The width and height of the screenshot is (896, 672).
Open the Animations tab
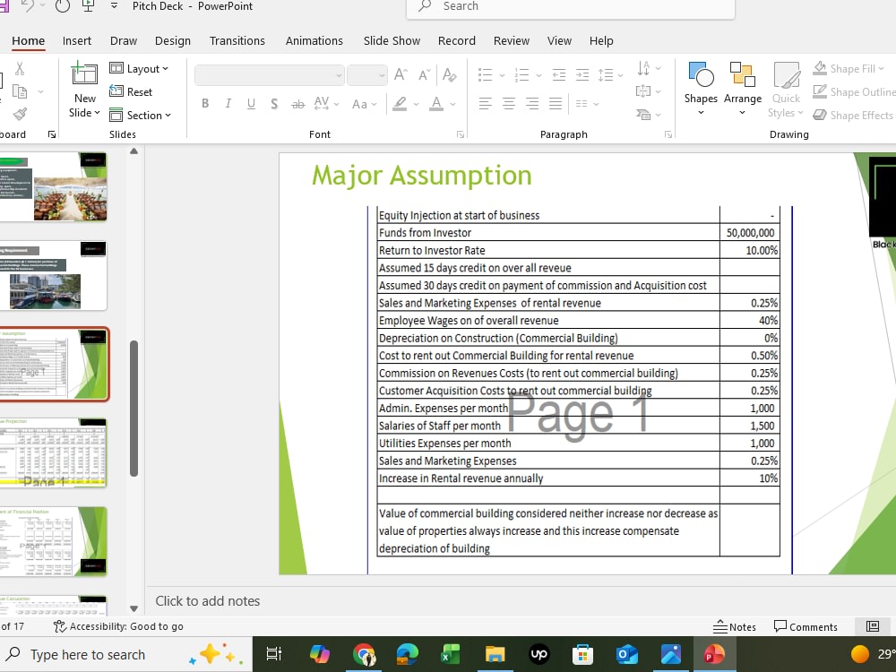314,40
